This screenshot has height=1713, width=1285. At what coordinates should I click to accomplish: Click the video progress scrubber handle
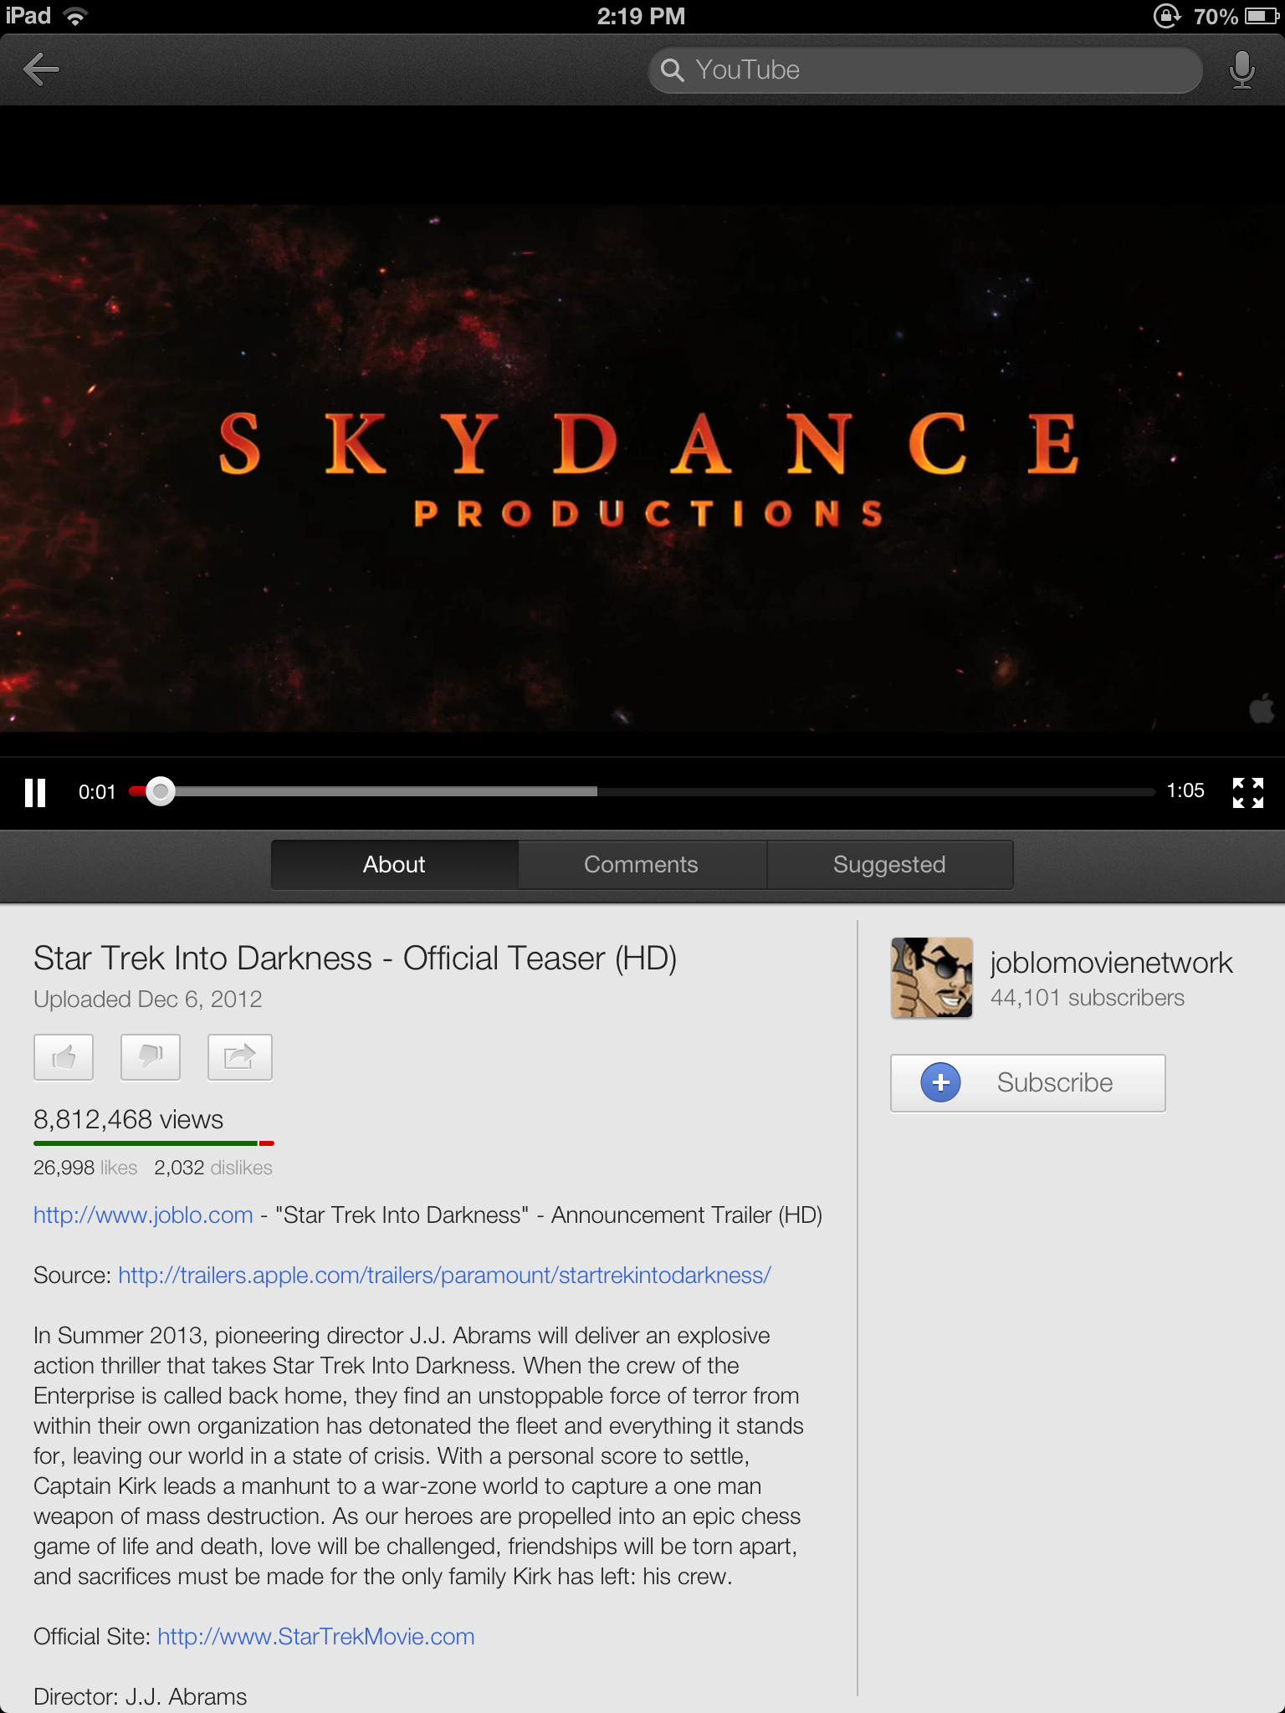160,791
